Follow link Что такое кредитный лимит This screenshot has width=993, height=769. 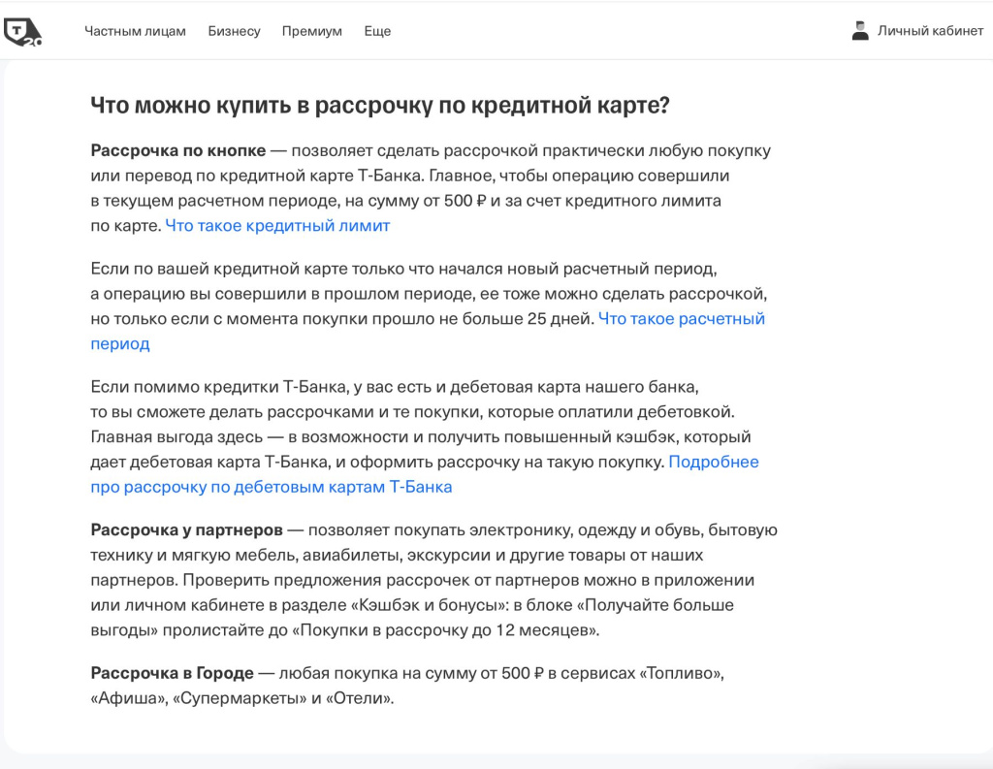[x=277, y=226]
